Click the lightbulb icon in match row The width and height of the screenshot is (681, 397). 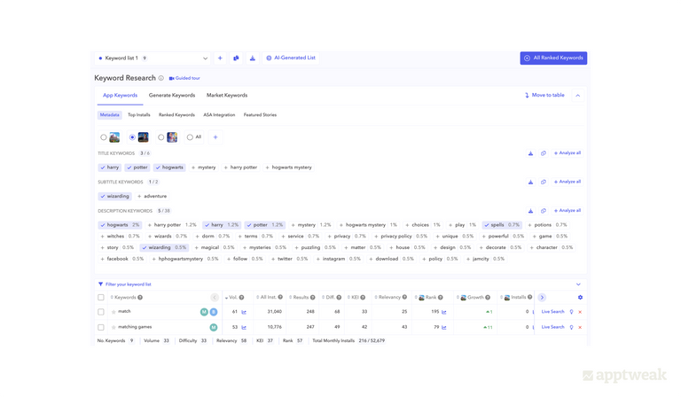(x=572, y=312)
